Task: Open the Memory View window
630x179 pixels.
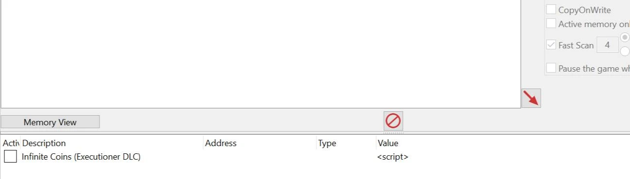Action: point(50,122)
